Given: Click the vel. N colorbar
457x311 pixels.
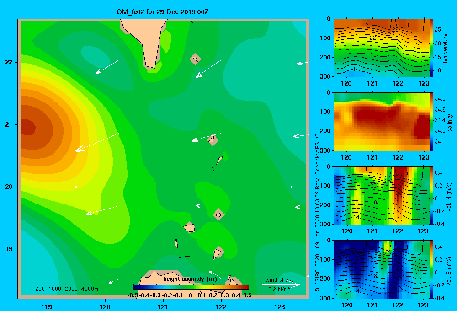Looking at the screenshot, I should 431,196.
